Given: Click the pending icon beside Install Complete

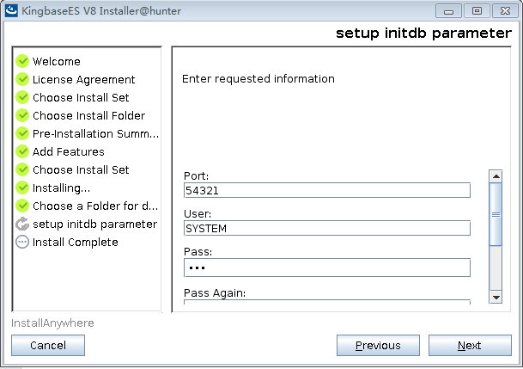Looking at the screenshot, I should [x=22, y=242].
